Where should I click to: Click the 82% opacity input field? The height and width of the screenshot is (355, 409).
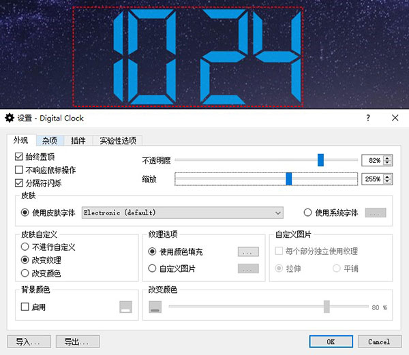373,160
